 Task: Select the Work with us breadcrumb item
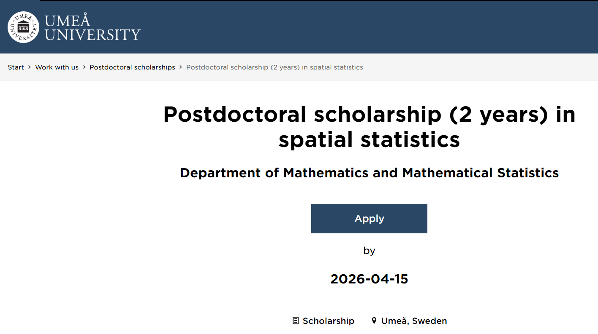click(57, 67)
